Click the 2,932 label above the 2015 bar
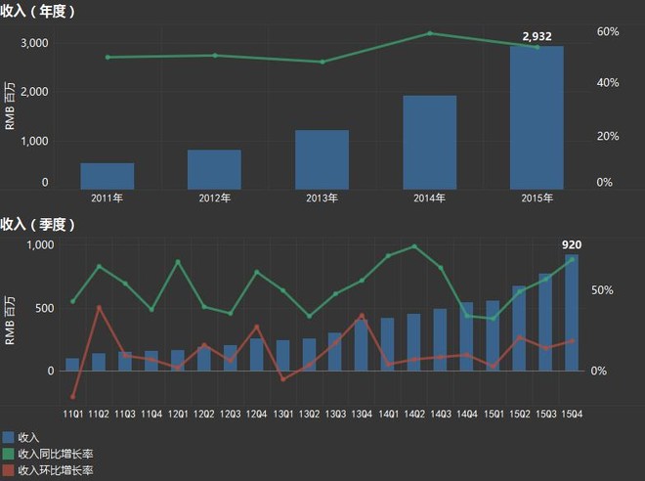Image resolution: width=645 pixels, height=481 pixels. (x=537, y=36)
